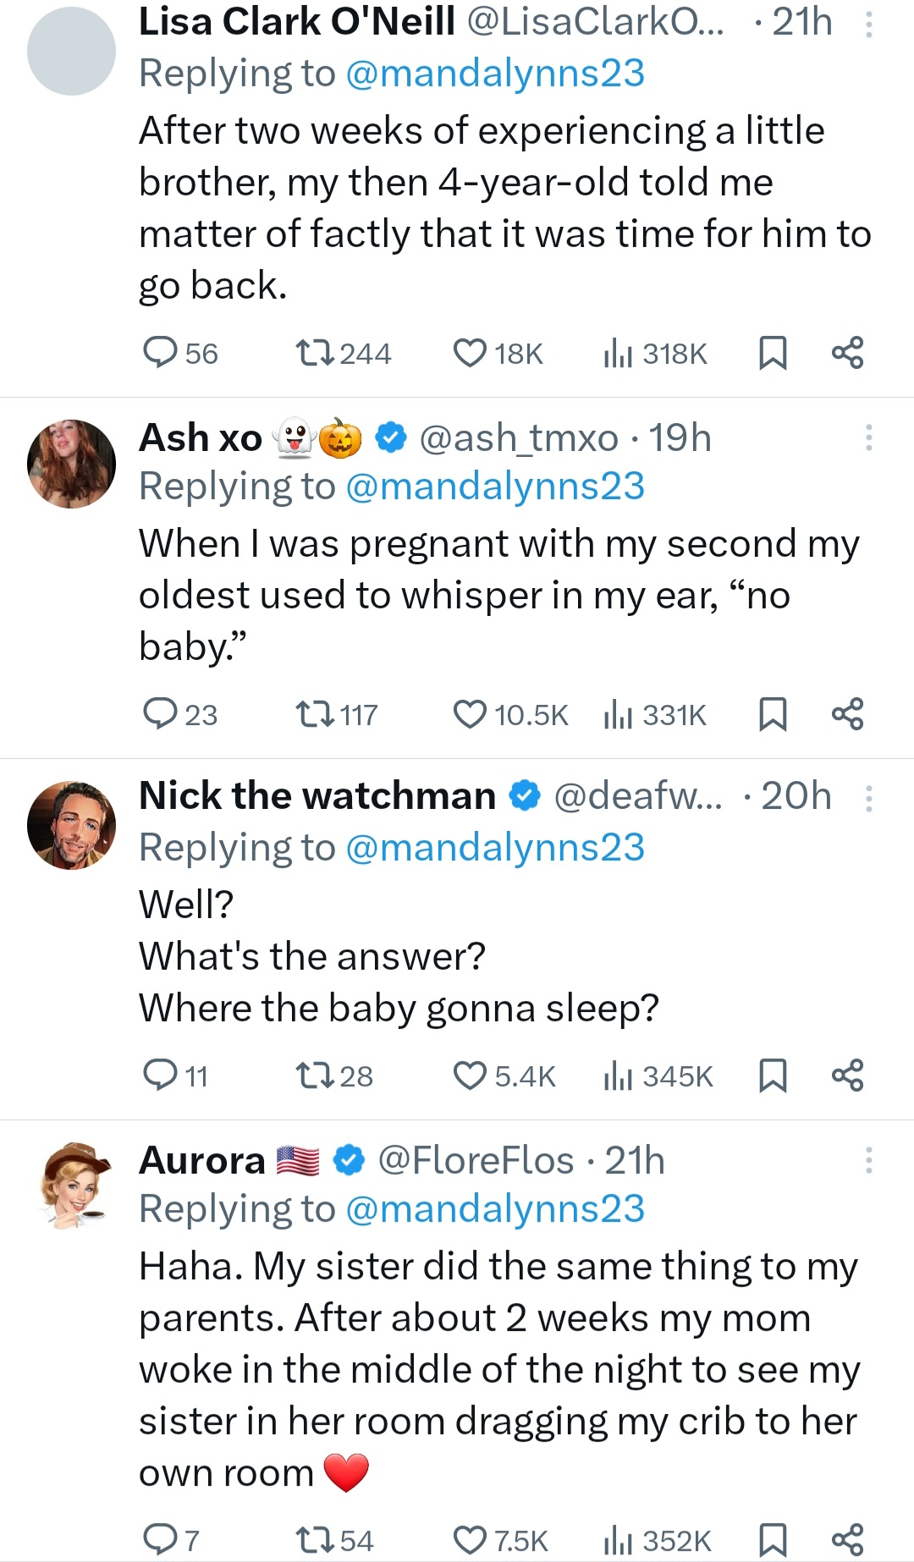Visit @mandalynns23 profile from Aurora's reply
The height and width of the screenshot is (1562, 914).
click(495, 1209)
